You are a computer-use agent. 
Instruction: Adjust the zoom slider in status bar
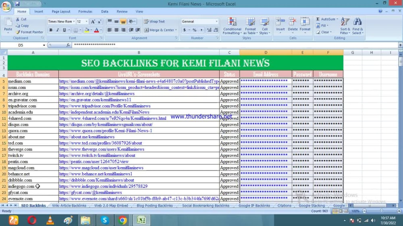[x=382, y=211]
